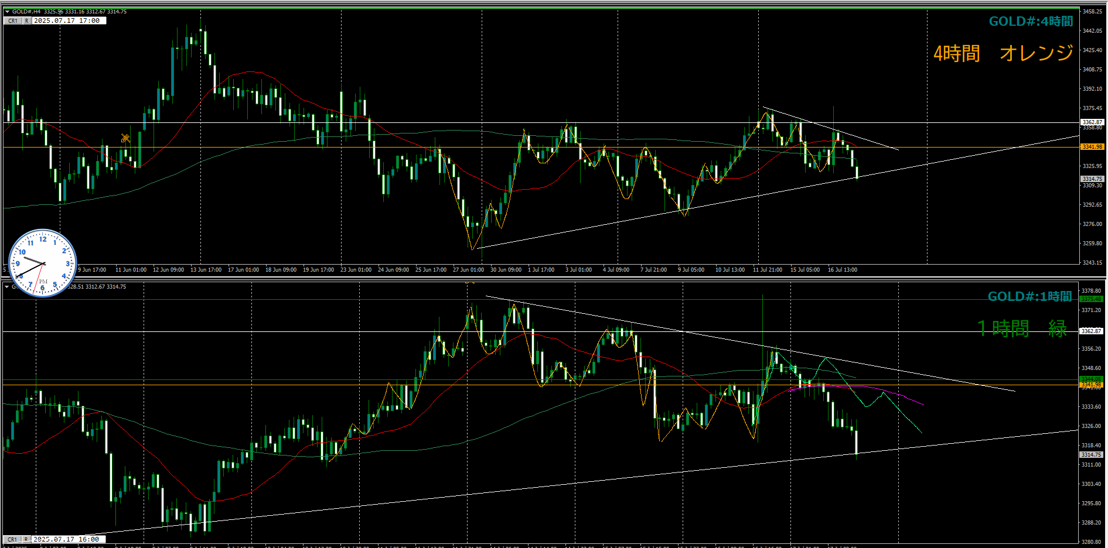Click the 3276.00 price axis value
This screenshot has height=548, width=1108.
pos(1092,224)
